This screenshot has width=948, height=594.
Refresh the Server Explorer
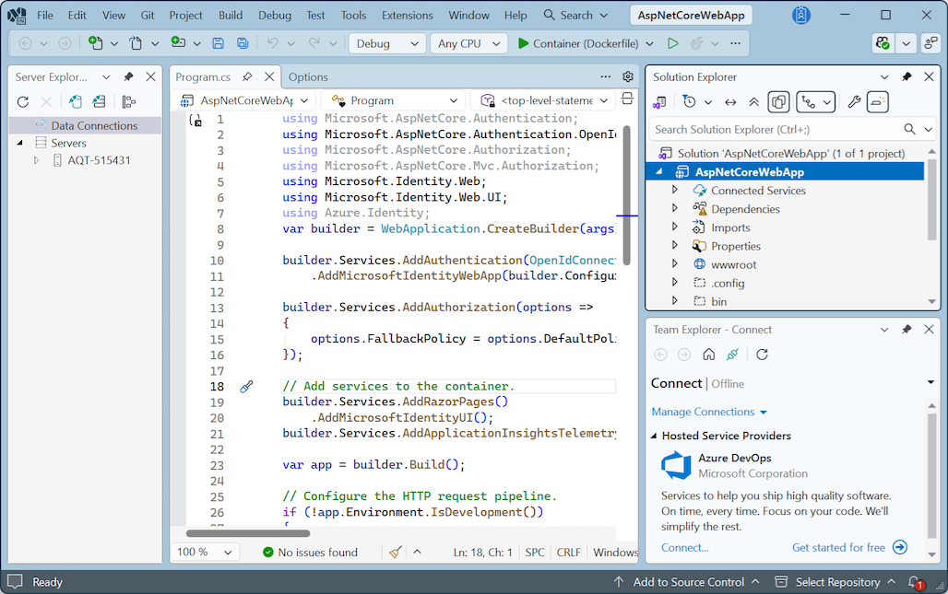point(22,101)
